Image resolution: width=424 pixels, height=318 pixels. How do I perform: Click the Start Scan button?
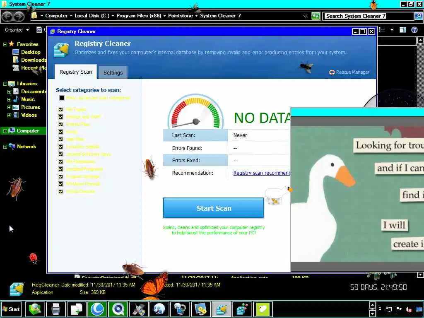pos(213,208)
